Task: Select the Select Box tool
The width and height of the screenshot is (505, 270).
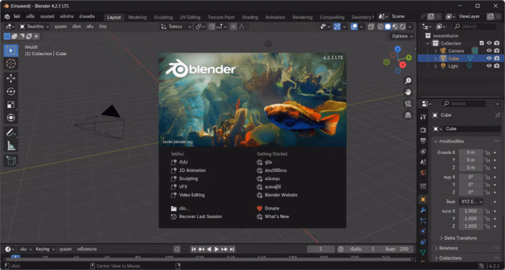Action: pyautogui.click(x=11, y=51)
